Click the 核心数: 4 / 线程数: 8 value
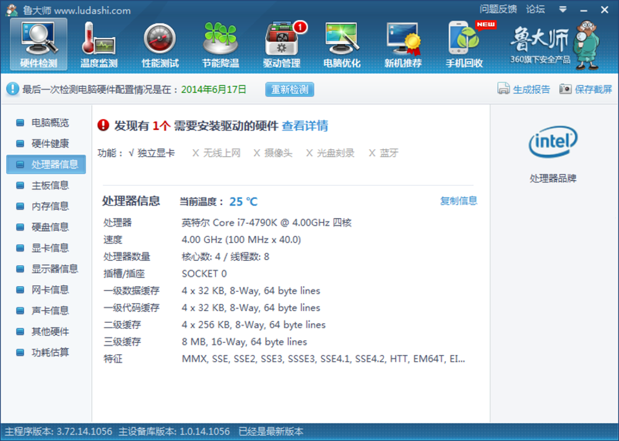Image resolution: width=619 pixels, height=441 pixels. pyautogui.click(x=225, y=257)
